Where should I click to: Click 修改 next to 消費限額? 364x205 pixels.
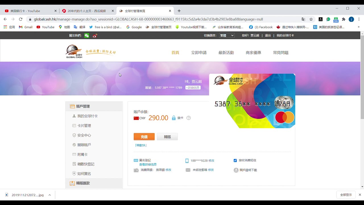[168, 170]
